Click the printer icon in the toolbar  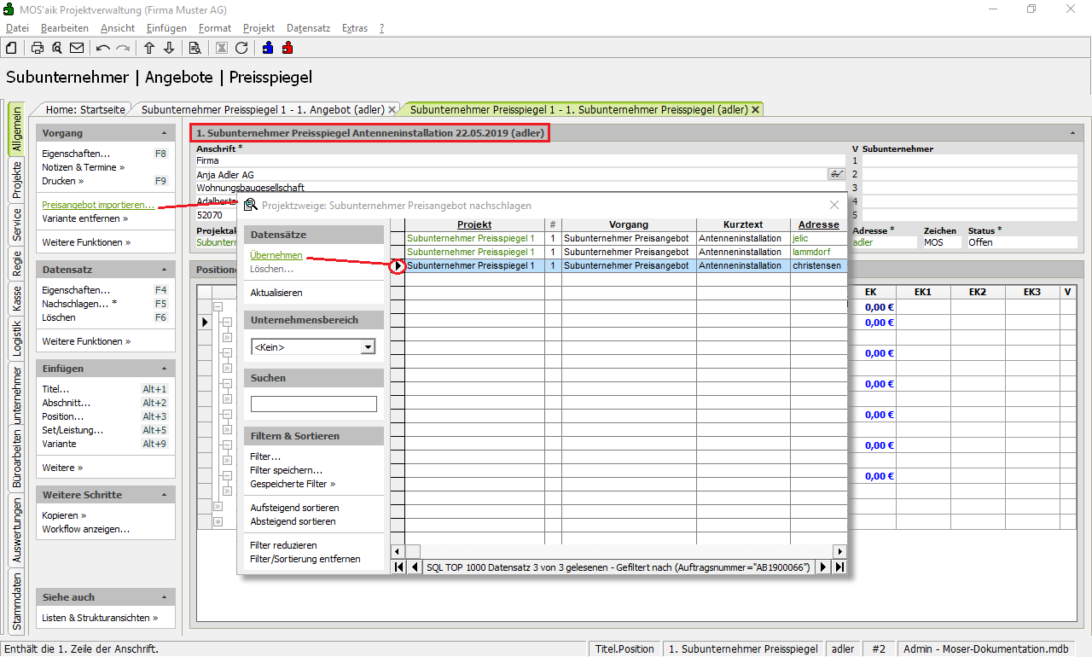[38, 48]
